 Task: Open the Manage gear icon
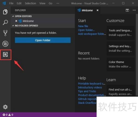coord(5,107)
